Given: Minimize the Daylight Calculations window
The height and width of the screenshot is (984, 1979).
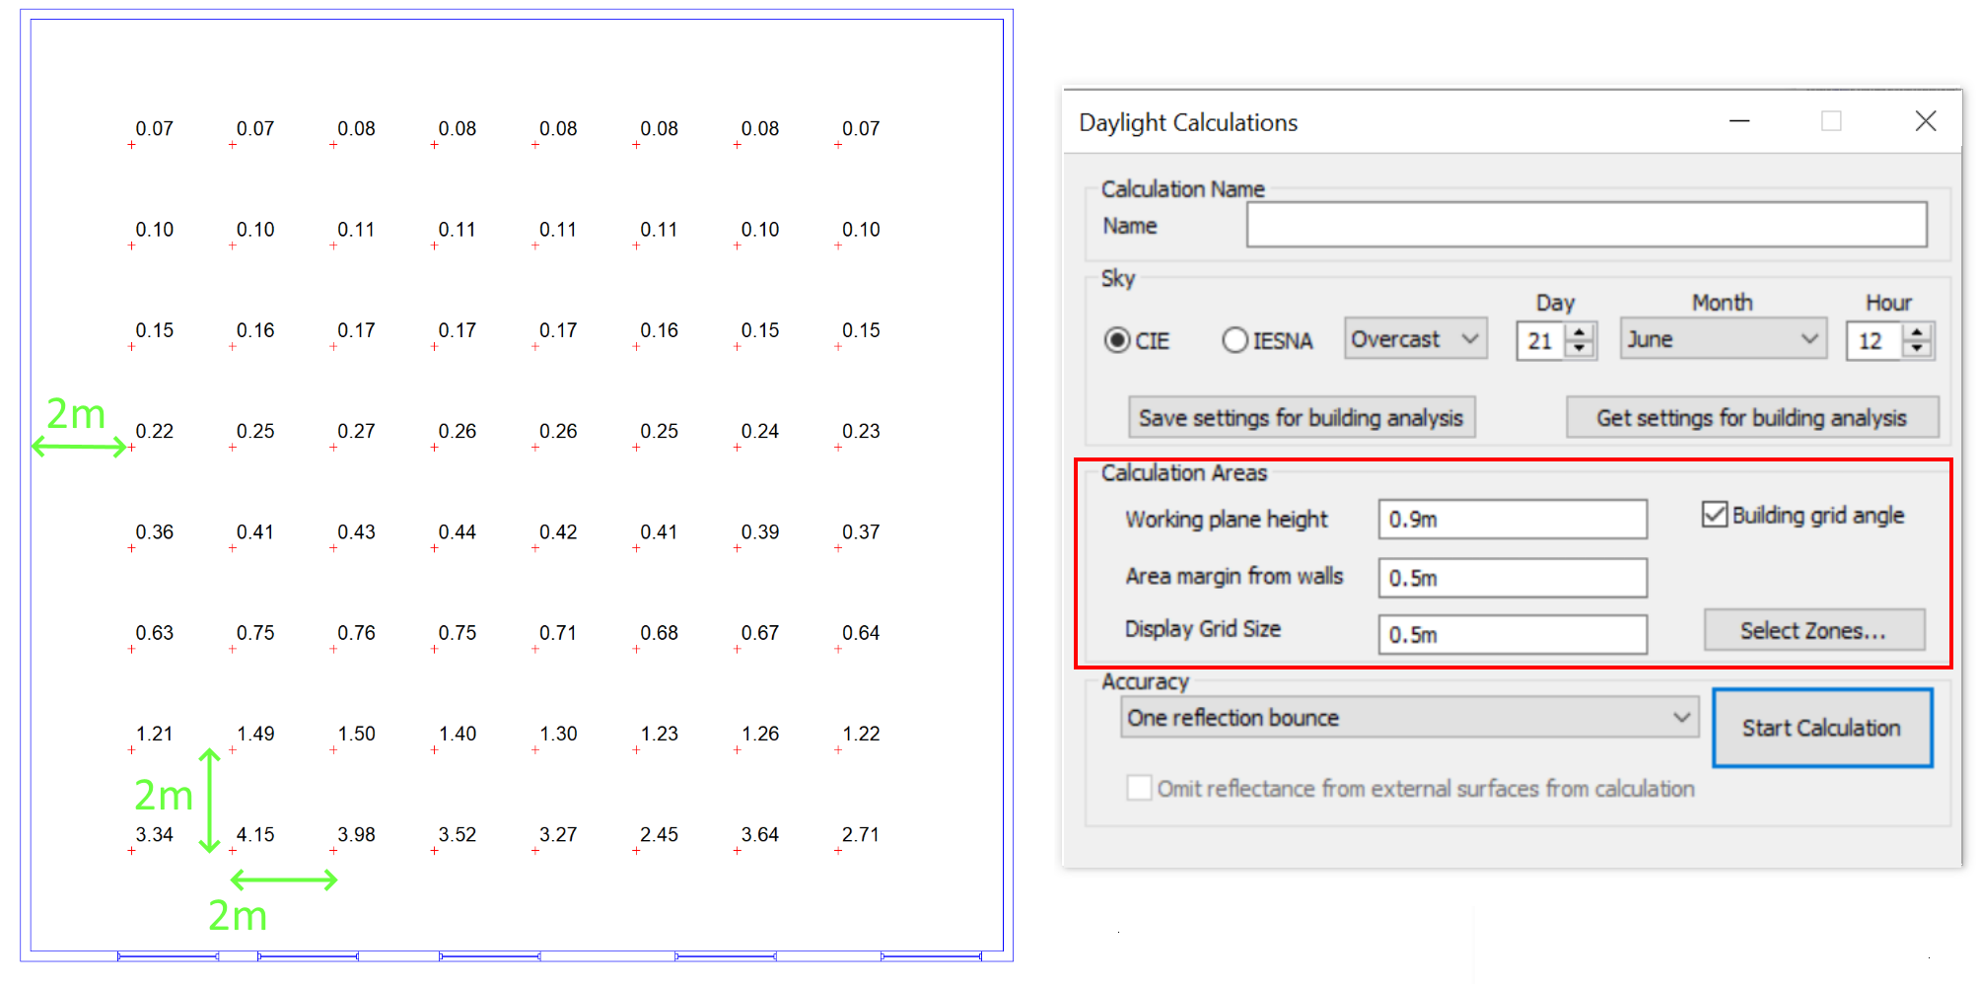Looking at the screenshot, I should pyautogui.click(x=1739, y=121).
